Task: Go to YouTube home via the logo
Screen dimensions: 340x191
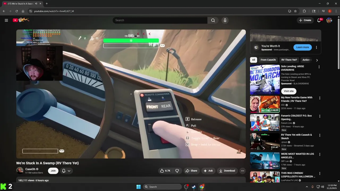Action: (21, 20)
